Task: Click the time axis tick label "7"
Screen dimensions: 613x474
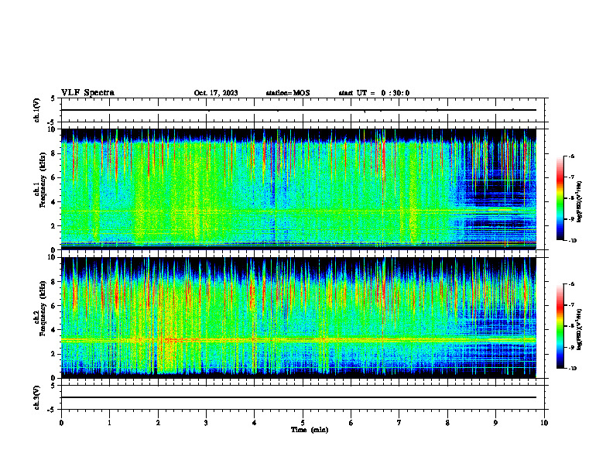Action: 399,423
